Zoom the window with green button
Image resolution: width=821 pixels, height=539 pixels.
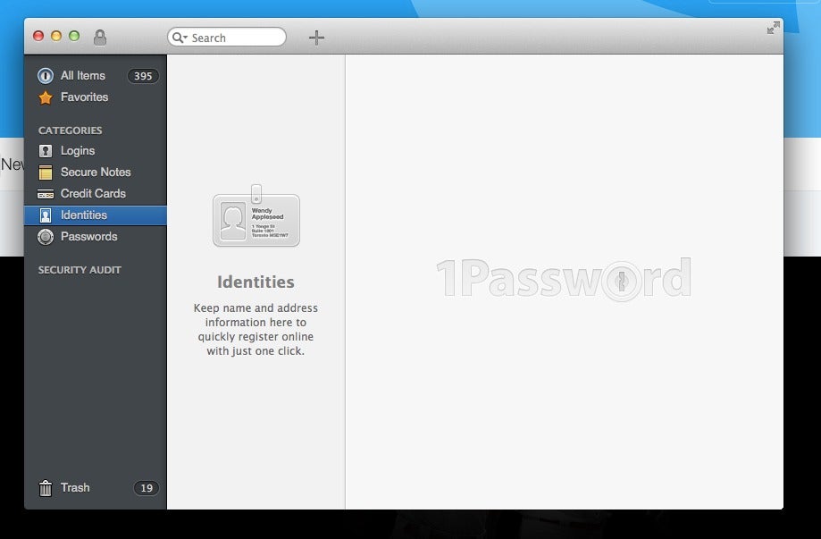pos(74,36)
